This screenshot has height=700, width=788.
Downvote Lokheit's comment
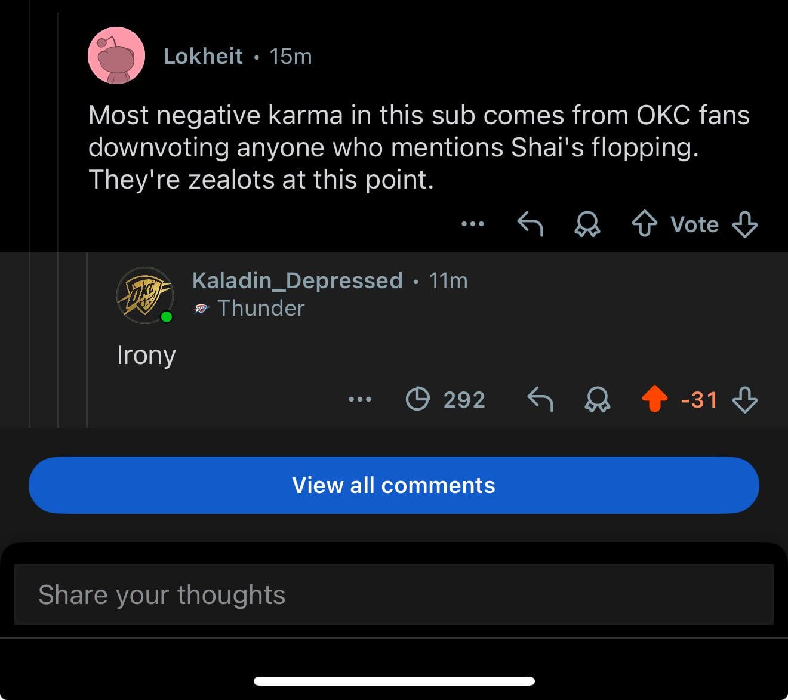click(745, 224)
